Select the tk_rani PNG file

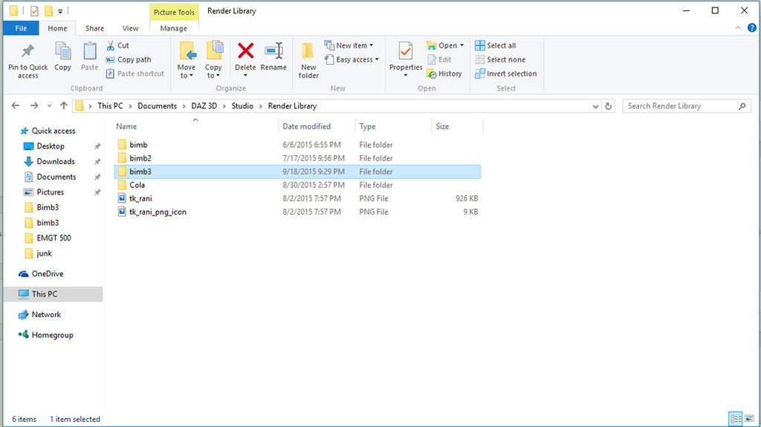[297, 198]
